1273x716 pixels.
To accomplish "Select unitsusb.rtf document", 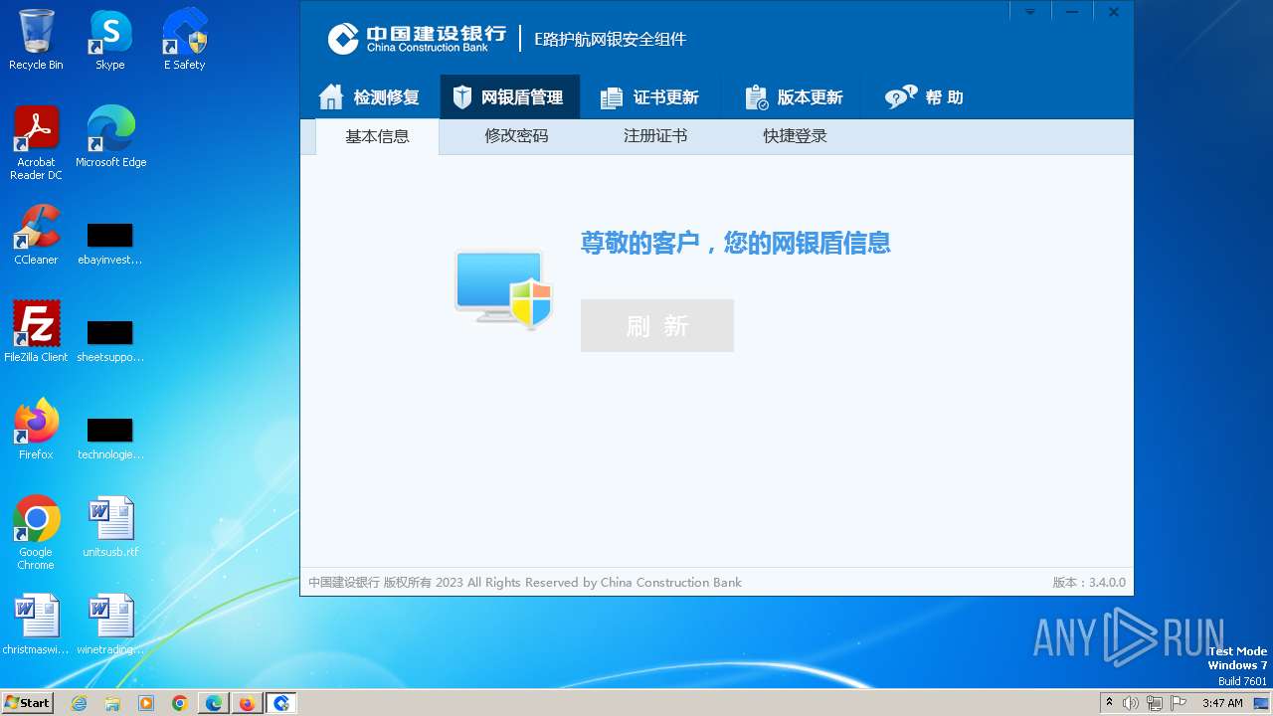I will point(110,526).
